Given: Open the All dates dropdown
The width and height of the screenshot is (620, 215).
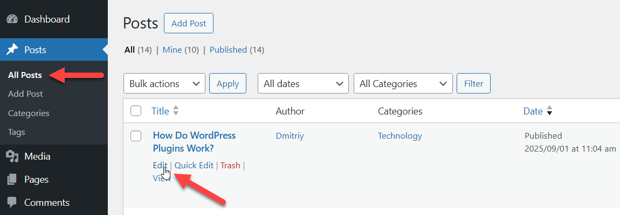Looking at the screenshot, I should pos(304,84).
